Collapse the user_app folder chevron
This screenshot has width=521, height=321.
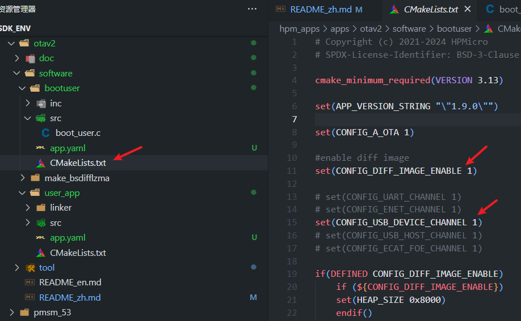(22, 193)
